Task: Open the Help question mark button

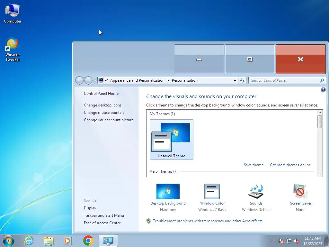Action: point(323,90)
